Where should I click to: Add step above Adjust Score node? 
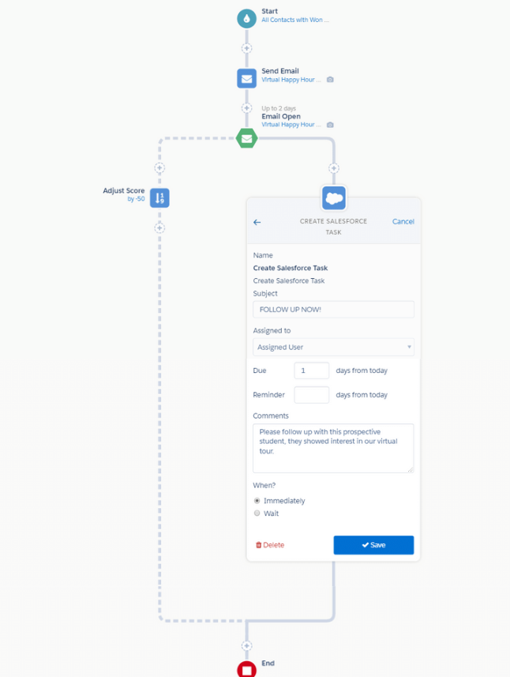point(159,168)
